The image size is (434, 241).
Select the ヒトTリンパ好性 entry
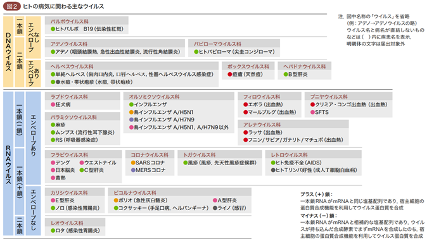(x=314, y=170)
